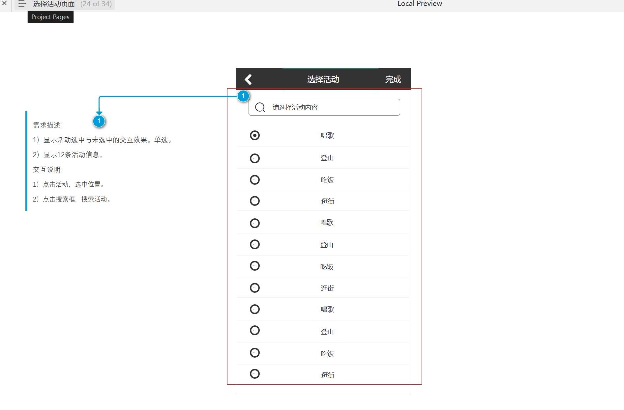624x410 pixels.
Task: Select the radio button beside the third 逛街
Action: (x=255, y=374)
